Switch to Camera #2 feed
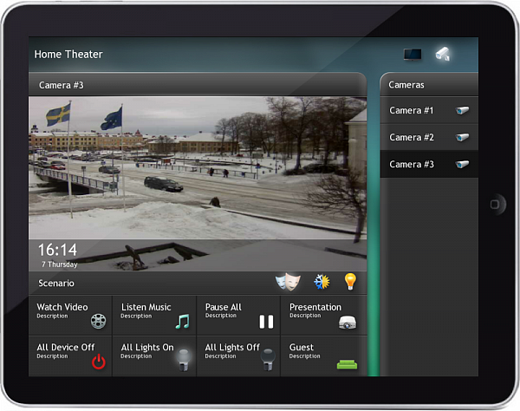Screen dimensions: 520x411 (x=428, y=137)
